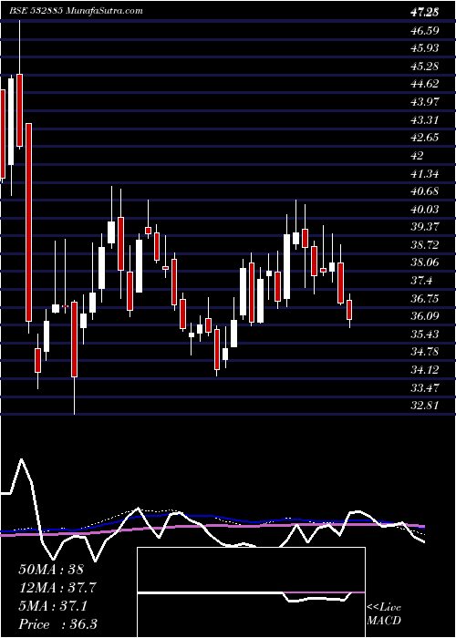456x638 pixels.
Task: Click the 38.72 price axis label
Action: pos(425,245)
